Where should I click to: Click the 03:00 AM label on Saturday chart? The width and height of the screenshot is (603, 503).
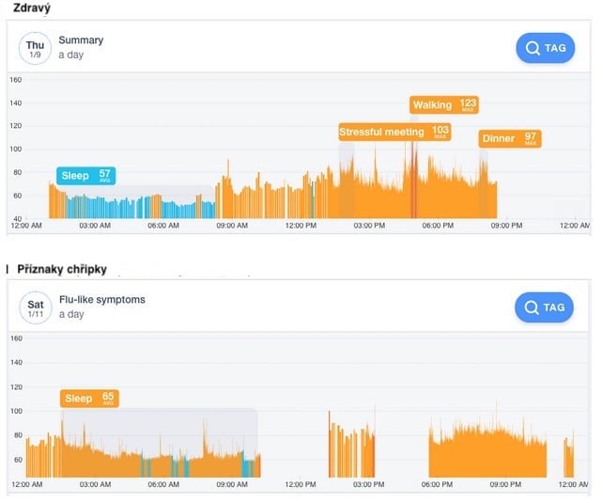click(95, 484)
